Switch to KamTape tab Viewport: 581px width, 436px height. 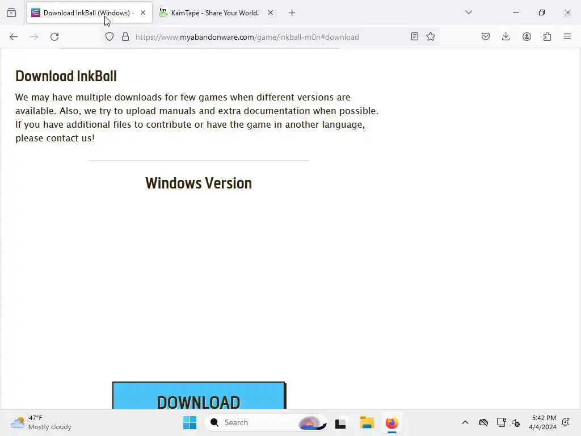point(215,13)
